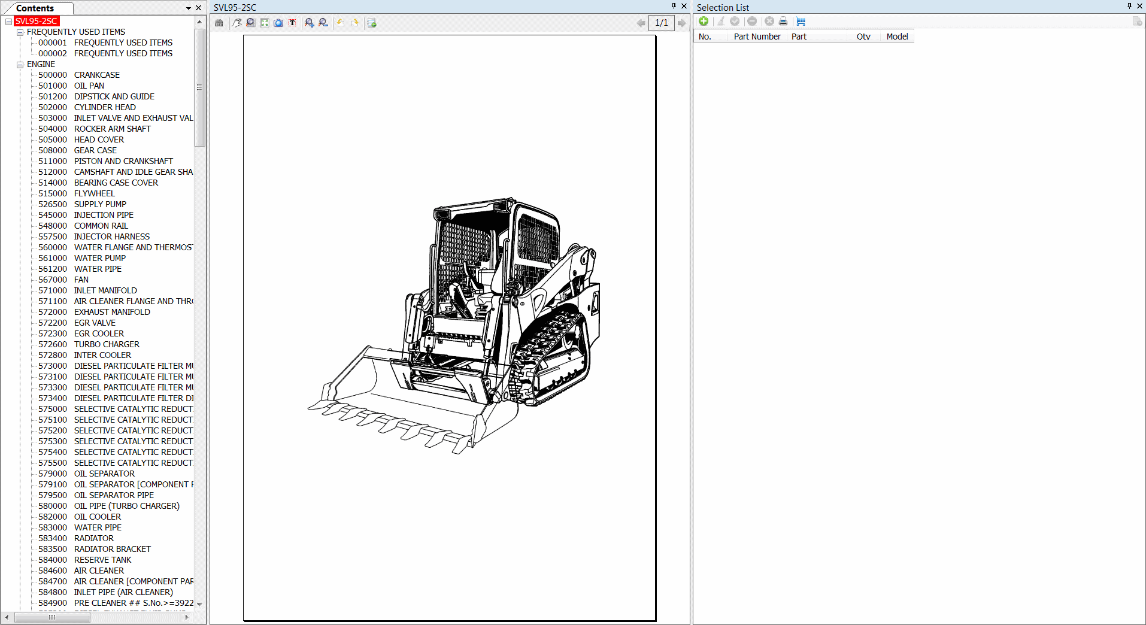Image resolution: width=1146 pixels, height=625 pixels.
Task: Open the shopping cart in Selection List
Action: pyautogui.click(x=801, y=22)
